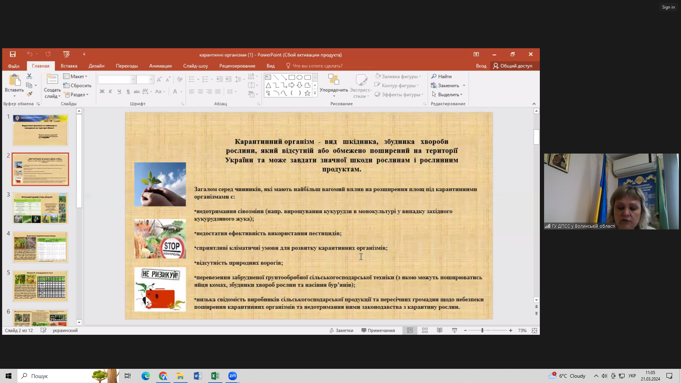Viewport: 681px width, 383px height.
Task: Select slide 5 thumbnail
Action: tap(40, 286)
